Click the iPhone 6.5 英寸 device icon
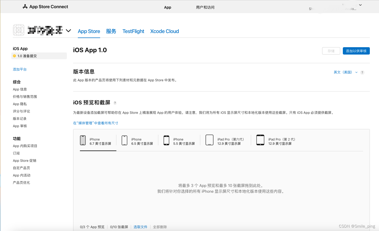 click(124, 140)
